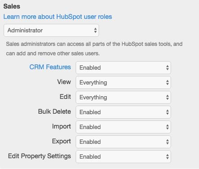Open the Administrator role dropdown
The height and width of the screenshot is (169, 199).
pos(51,30)
